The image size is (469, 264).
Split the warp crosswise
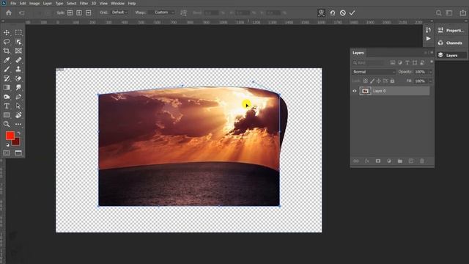pos(70,12)
